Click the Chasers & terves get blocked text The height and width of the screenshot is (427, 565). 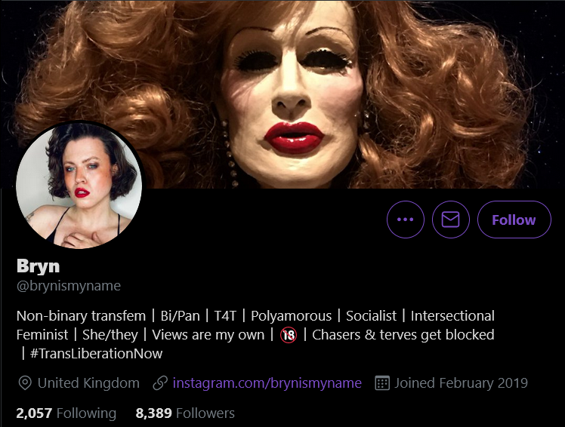click(x=403, y=334)
